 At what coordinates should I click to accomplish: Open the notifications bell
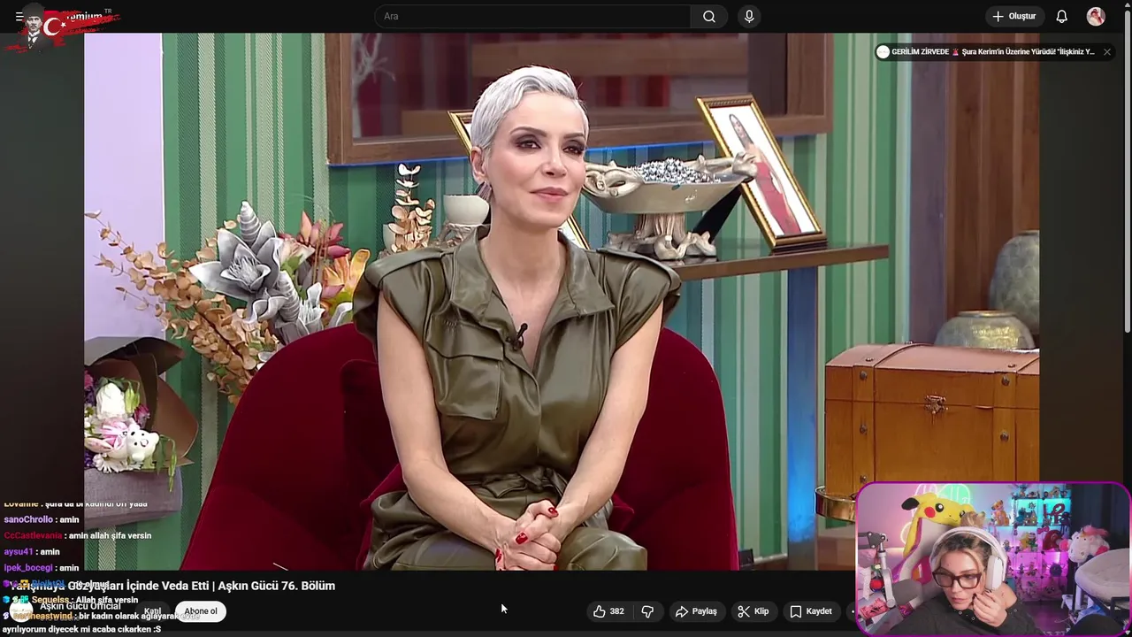1062,17
